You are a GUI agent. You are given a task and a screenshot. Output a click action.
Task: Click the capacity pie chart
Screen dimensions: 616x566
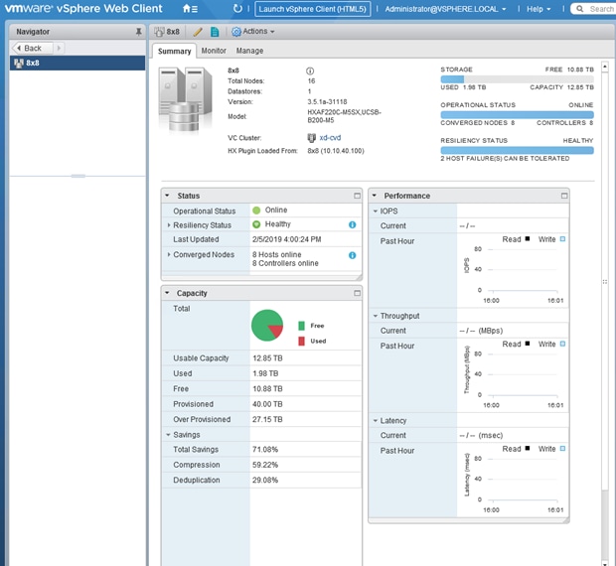pos(267,326)
